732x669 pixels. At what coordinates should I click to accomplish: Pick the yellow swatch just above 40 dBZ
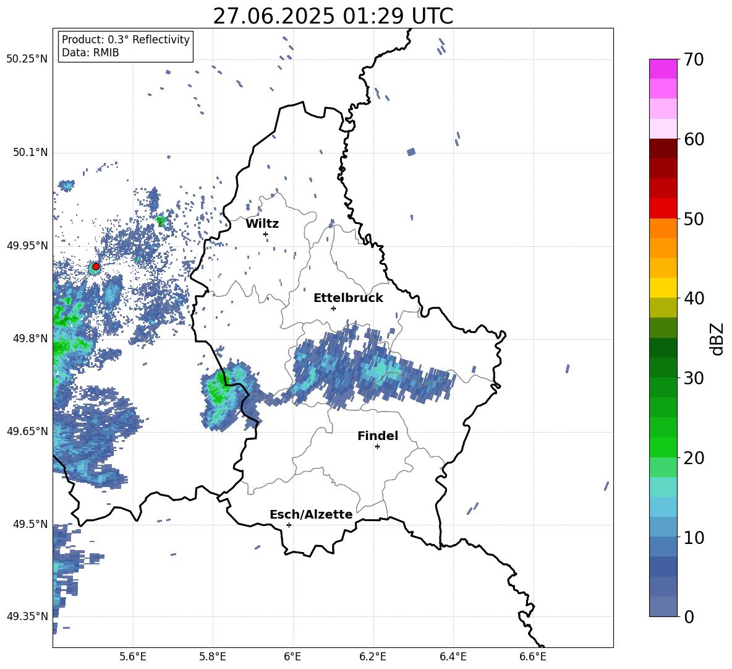[x=663, y=288]
